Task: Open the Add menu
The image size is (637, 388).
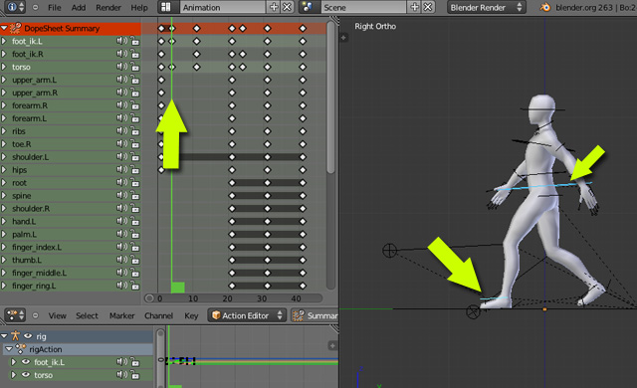Action: pos(79,8)
